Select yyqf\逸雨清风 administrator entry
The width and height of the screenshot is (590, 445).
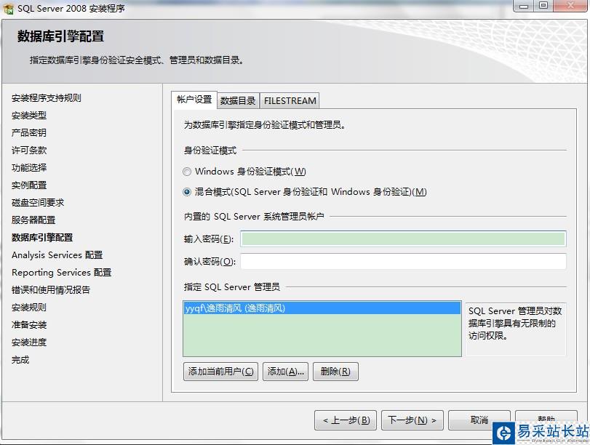pyautogui.click(x=322, y=308)
